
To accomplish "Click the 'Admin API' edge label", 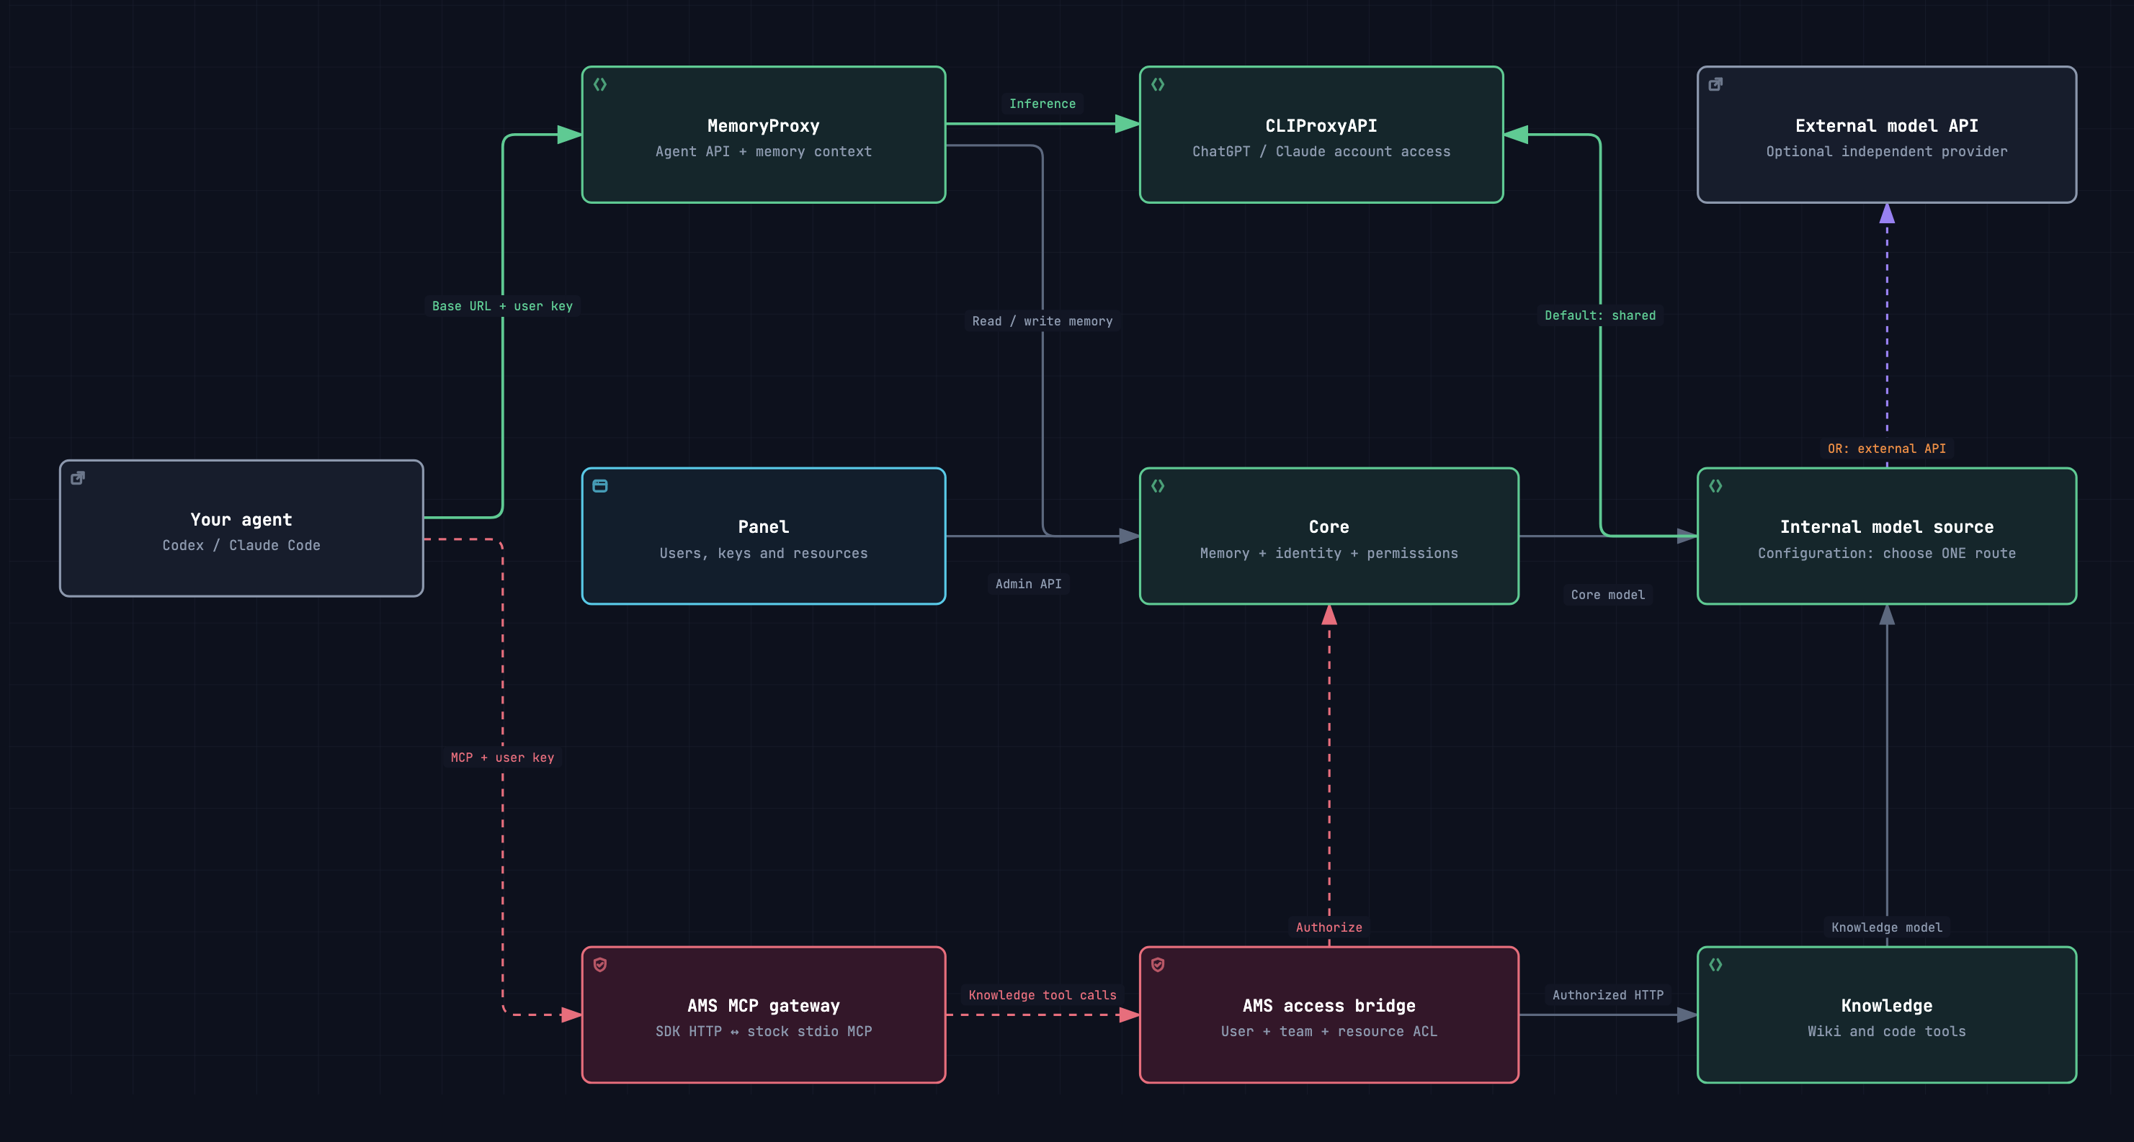I will [x=1028, y=584].
